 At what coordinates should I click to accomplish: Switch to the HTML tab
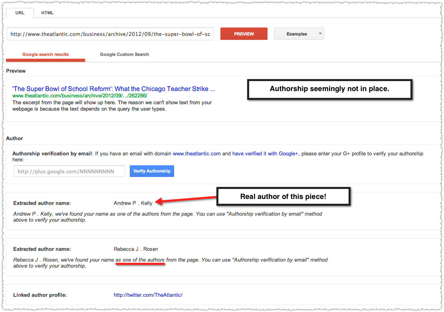pyautogui.click(x=47, y=13)
